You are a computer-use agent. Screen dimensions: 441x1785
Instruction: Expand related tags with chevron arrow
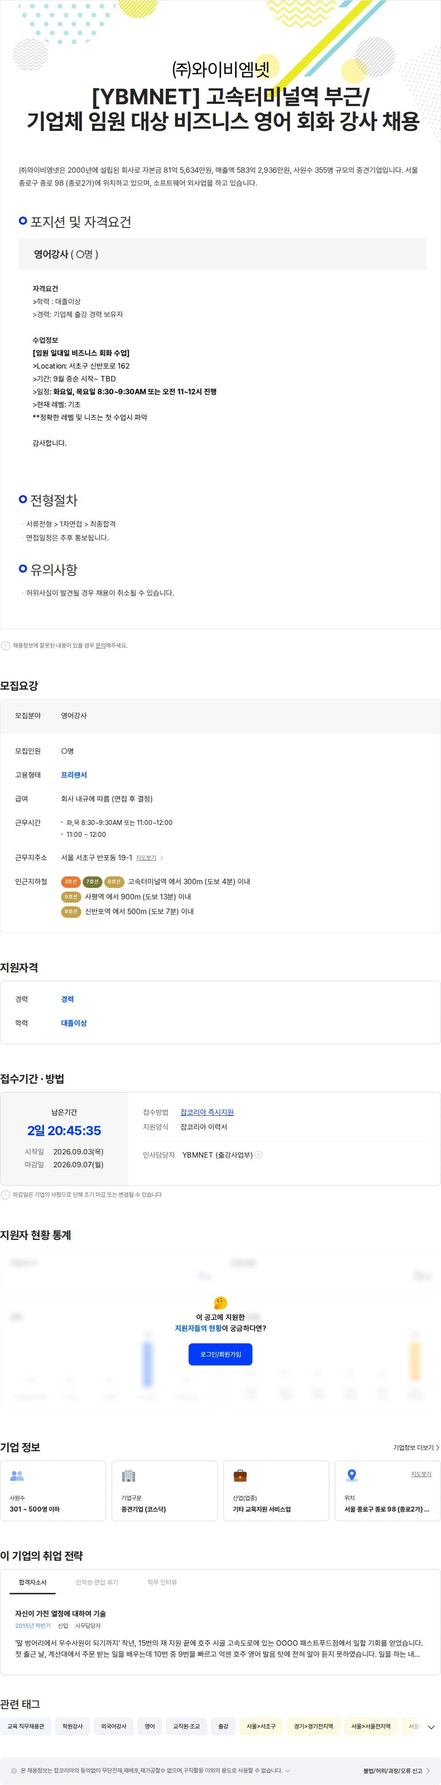click(431, 1727)
